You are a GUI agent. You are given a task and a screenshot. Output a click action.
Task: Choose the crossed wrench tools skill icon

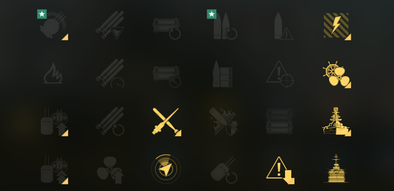pyautogui.click(x=167, y=122)
